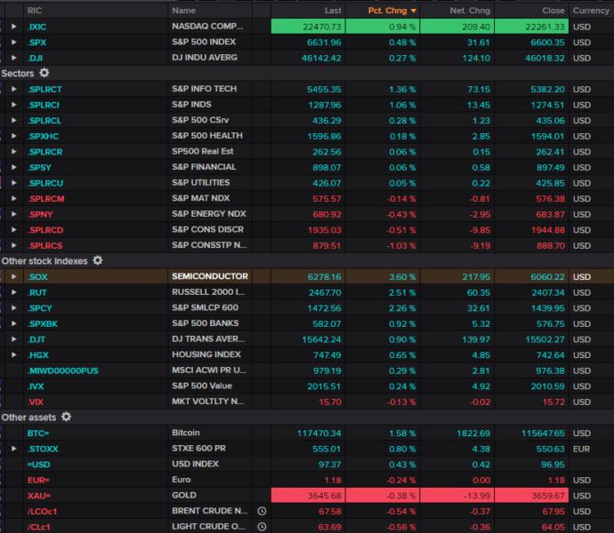Click the S&P INFO TECH name cell
Viewport: 614px width, 533px height.
205,89
